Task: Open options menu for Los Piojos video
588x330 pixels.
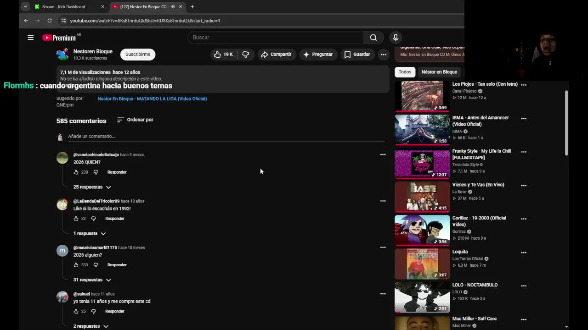Action: click(523, 85)
